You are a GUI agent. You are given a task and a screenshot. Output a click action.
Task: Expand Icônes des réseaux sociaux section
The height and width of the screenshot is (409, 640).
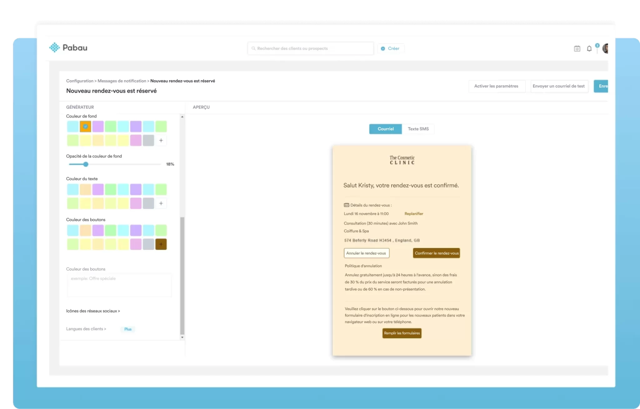pyautogui.click(x=93, y=311)
